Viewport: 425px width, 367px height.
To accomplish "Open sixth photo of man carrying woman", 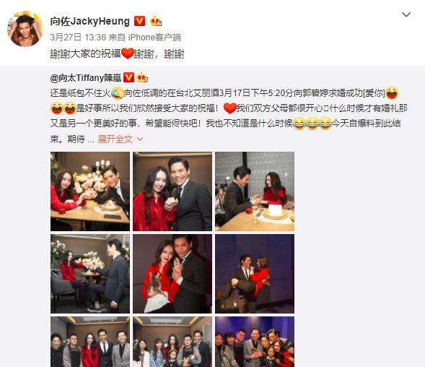I will click(255, 274).
